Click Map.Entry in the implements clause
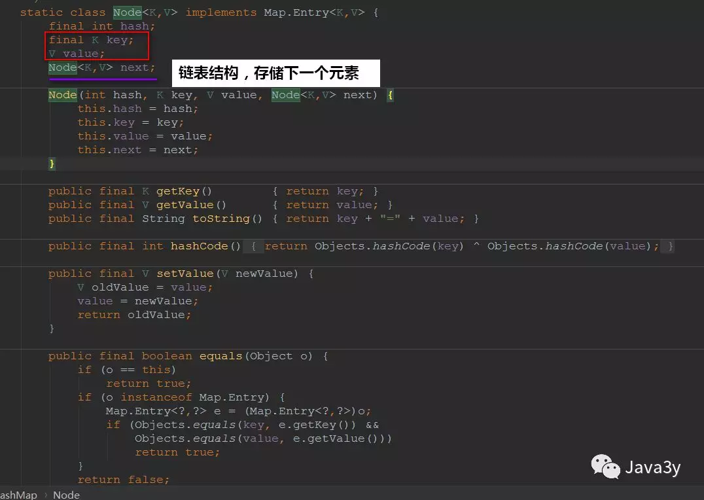 pyautogui.click(x=296, y=12)
